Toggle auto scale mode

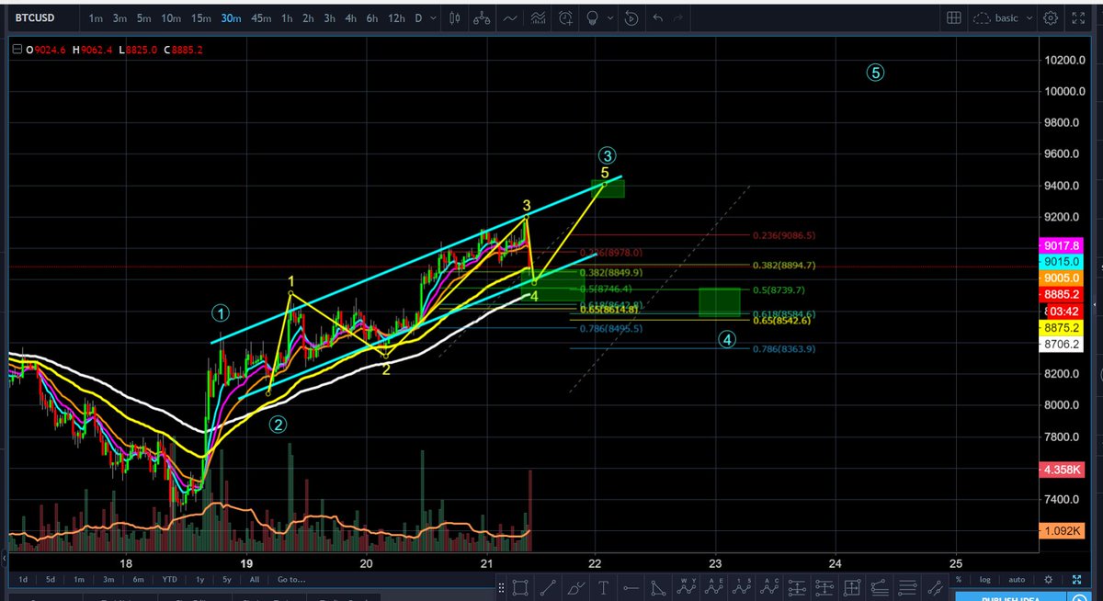click(x=1017, y=580)
